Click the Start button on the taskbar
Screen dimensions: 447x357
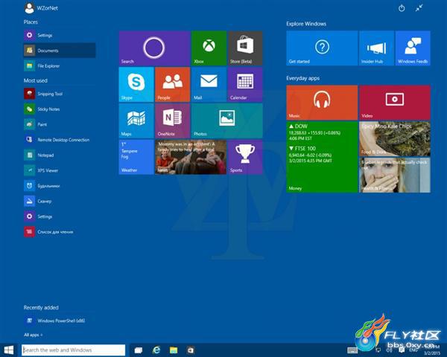(10, 350)
